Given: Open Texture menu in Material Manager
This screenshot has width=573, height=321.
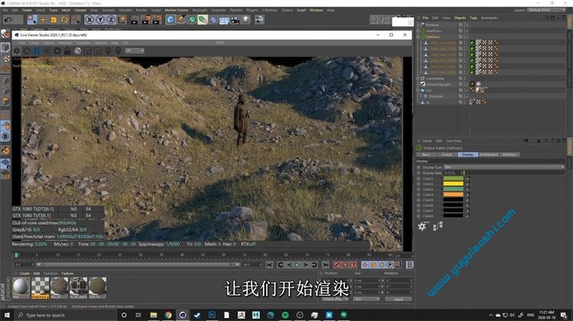Looking at the screenshot, I should point(67,273).
